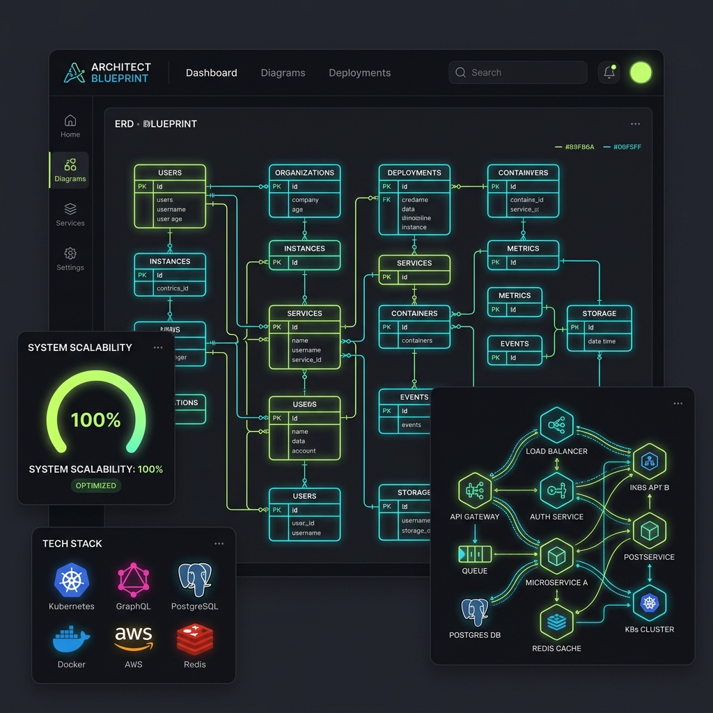Select the Auth Service node

[556, 490]
